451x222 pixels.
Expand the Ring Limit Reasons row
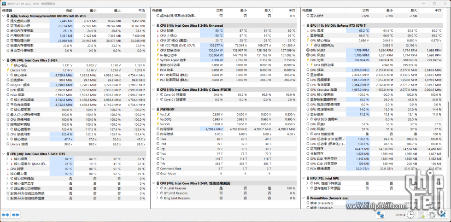click(x=158, y=198)
